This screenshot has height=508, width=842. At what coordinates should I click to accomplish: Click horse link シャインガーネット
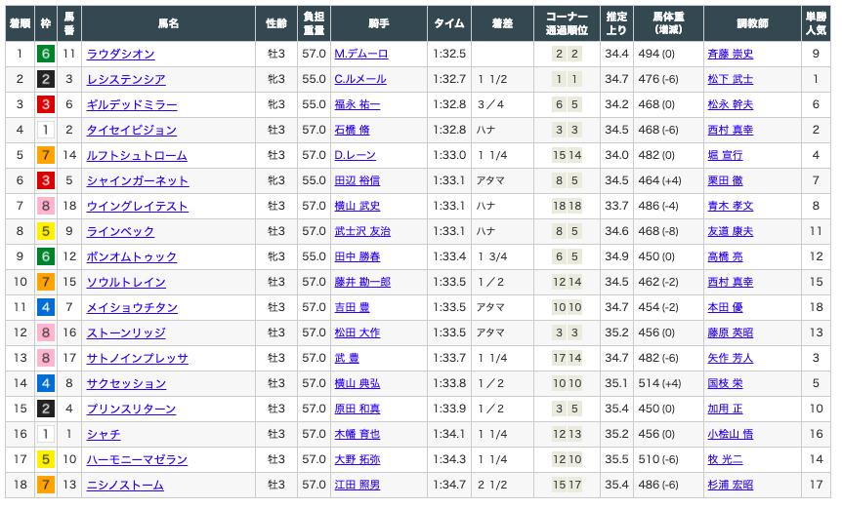coord(138,181)
